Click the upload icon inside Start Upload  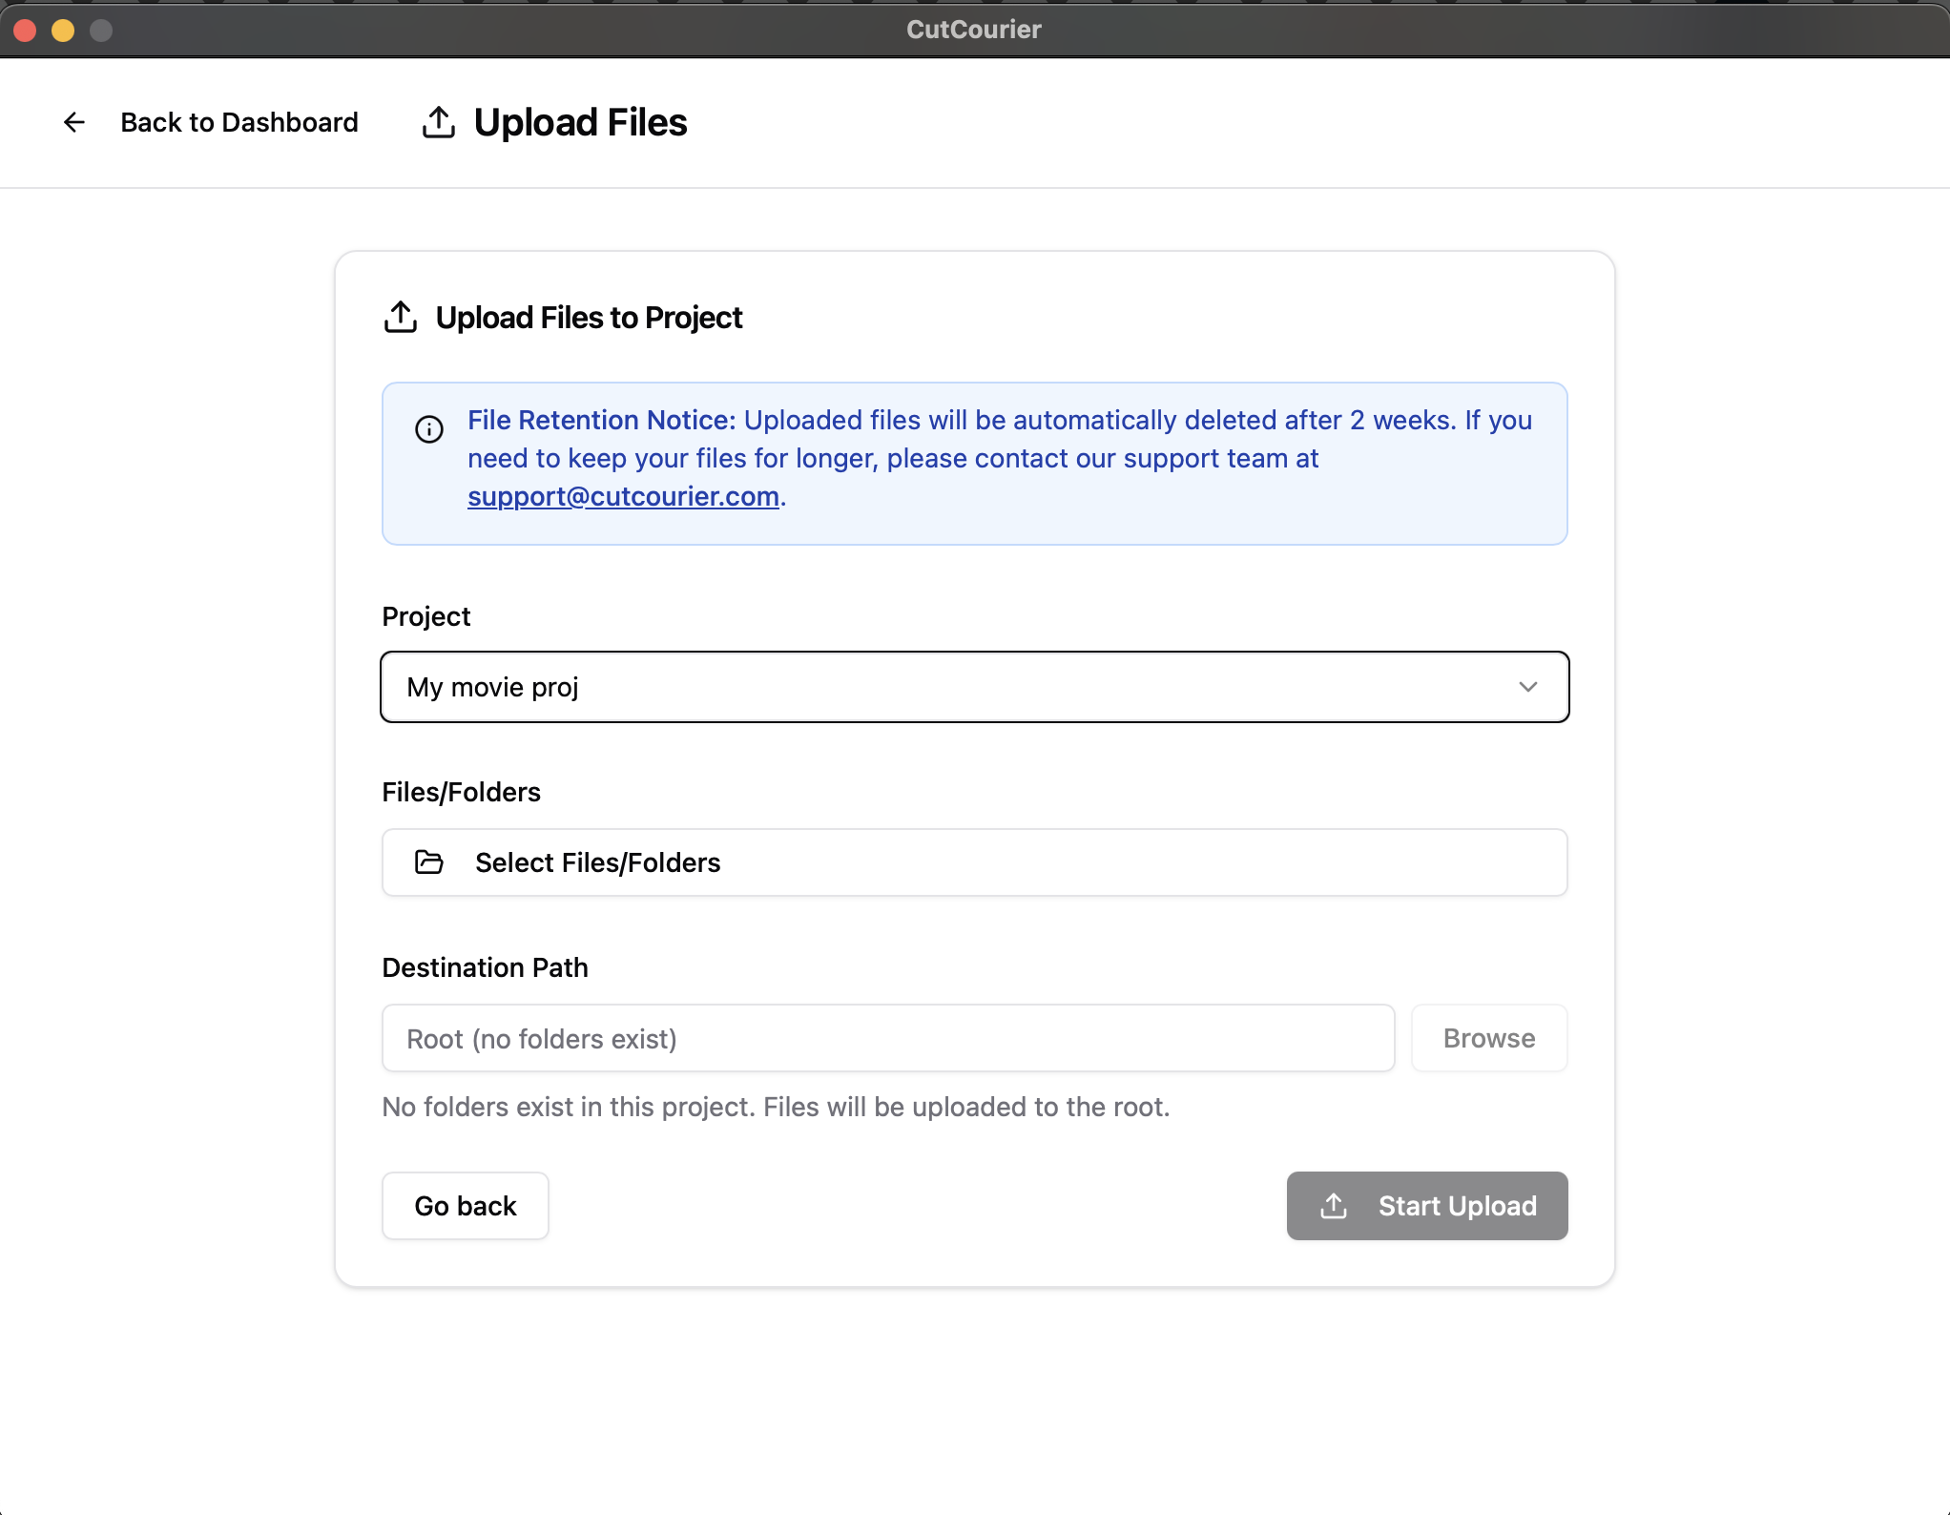pyautogui.click(x=1334, y=1206)
